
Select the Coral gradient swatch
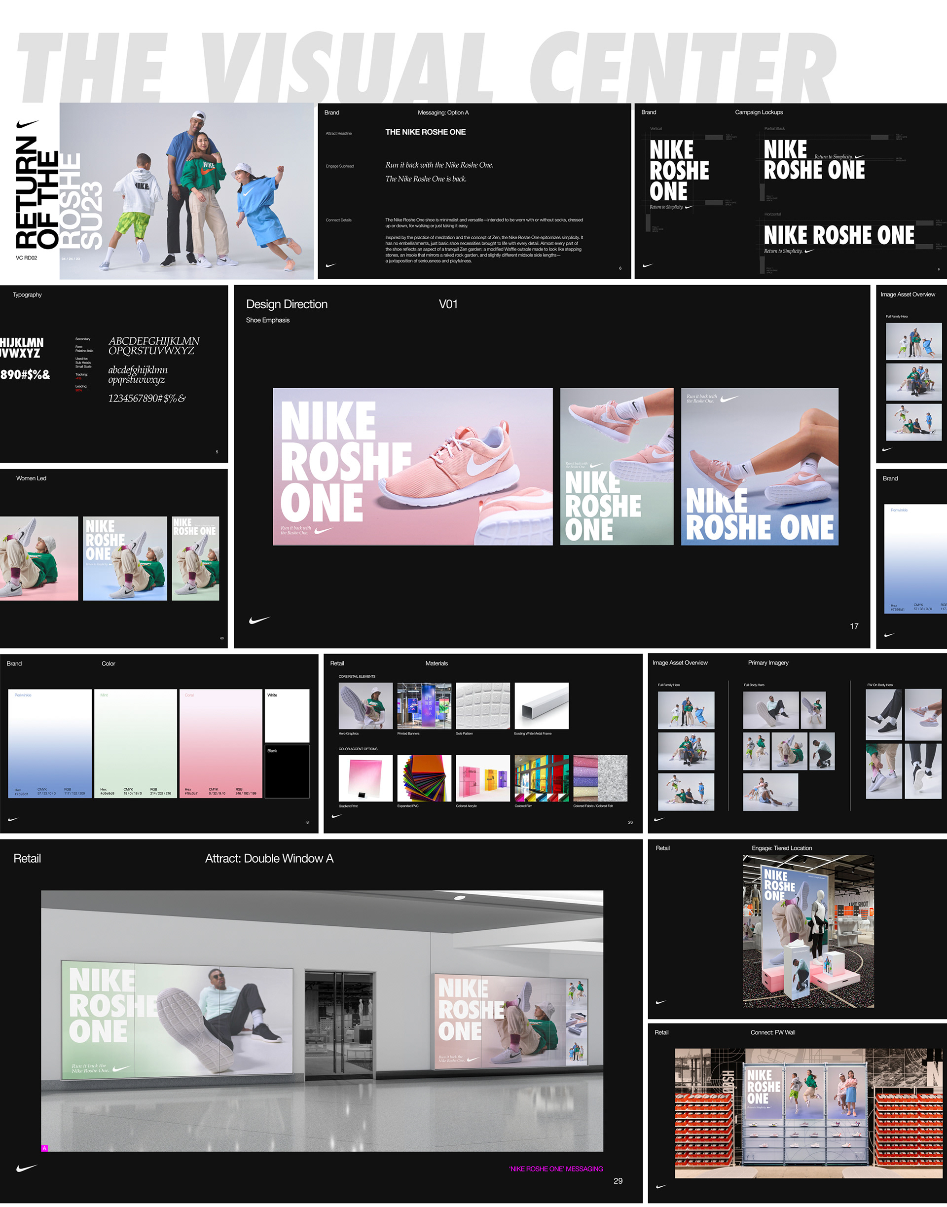pyautogui.click(x=220, y=743)
